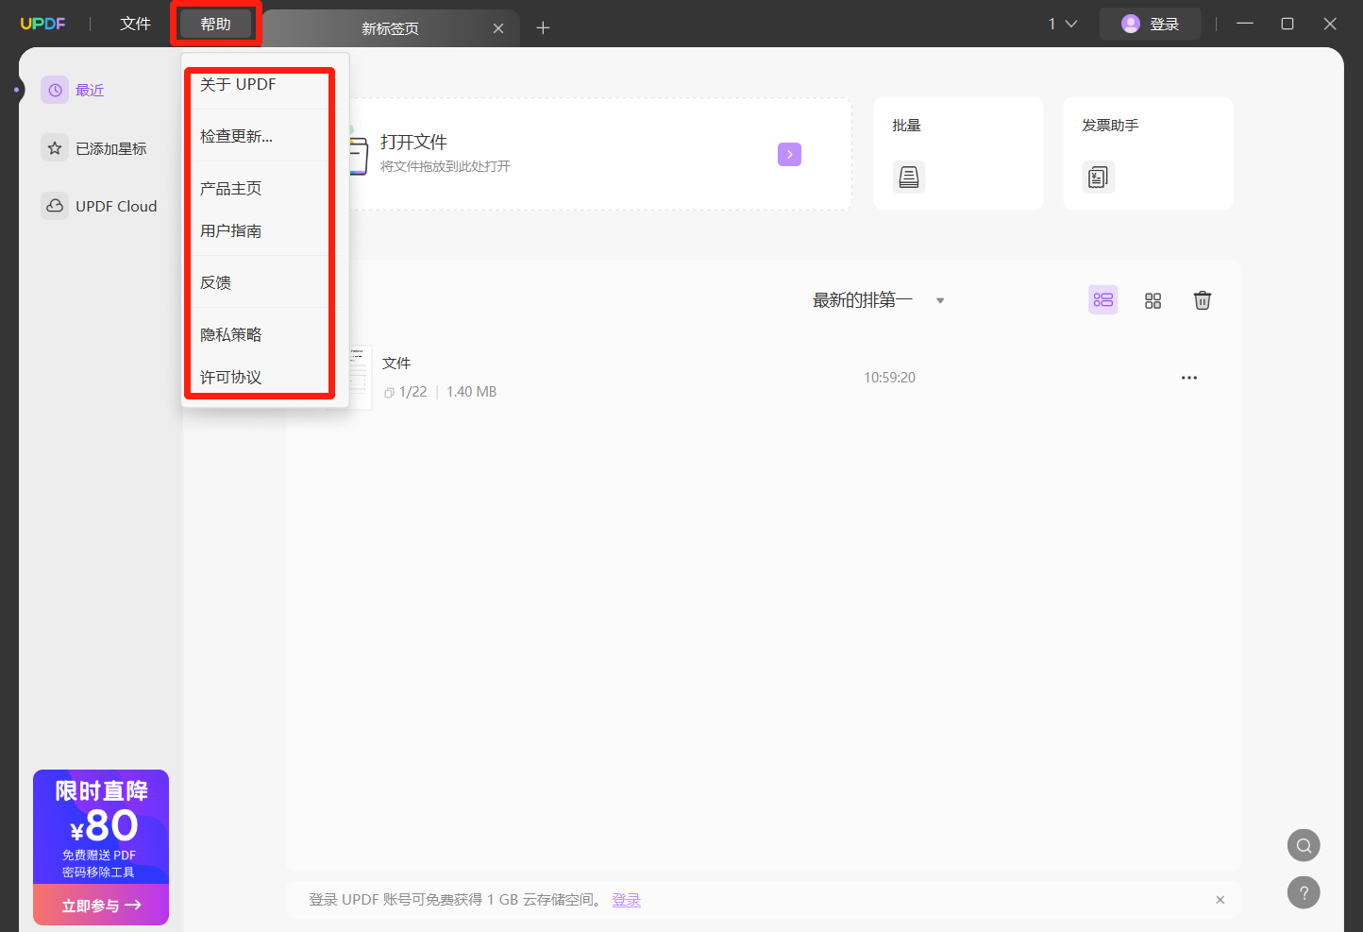Click the 登录 link in storage notice
Image resolution: width=1363 pixels, height=932 pixels.
click(x=627, y=900)
